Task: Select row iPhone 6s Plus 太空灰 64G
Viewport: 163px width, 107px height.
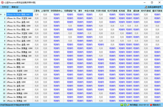Action: (x=20, y=18)
